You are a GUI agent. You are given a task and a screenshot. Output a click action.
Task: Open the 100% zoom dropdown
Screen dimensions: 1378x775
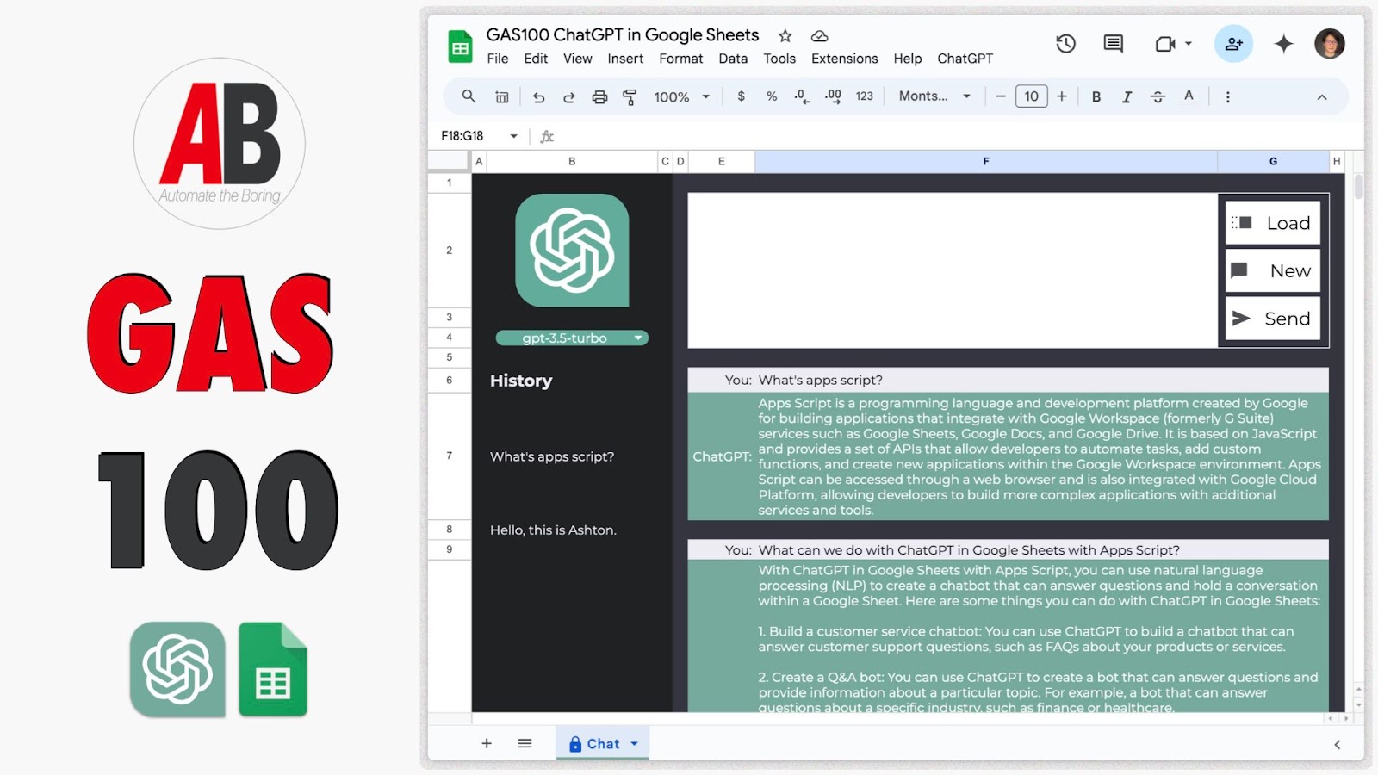point(681,97)
